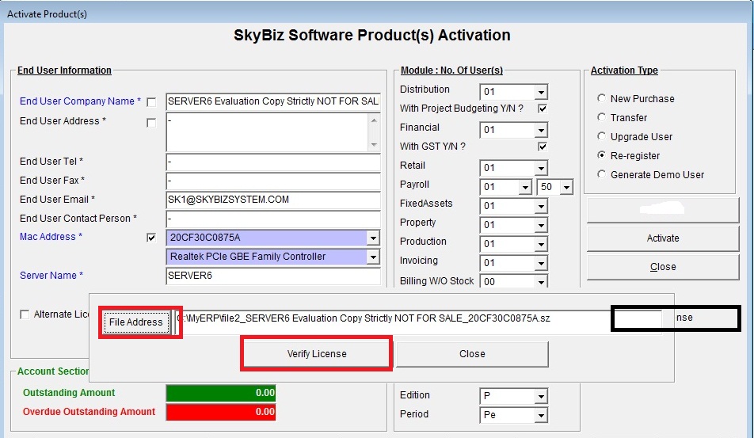Open the Mac Address 20CF30C0875A dropdown
The image size is (754, 438).
(x=373, y=238)
